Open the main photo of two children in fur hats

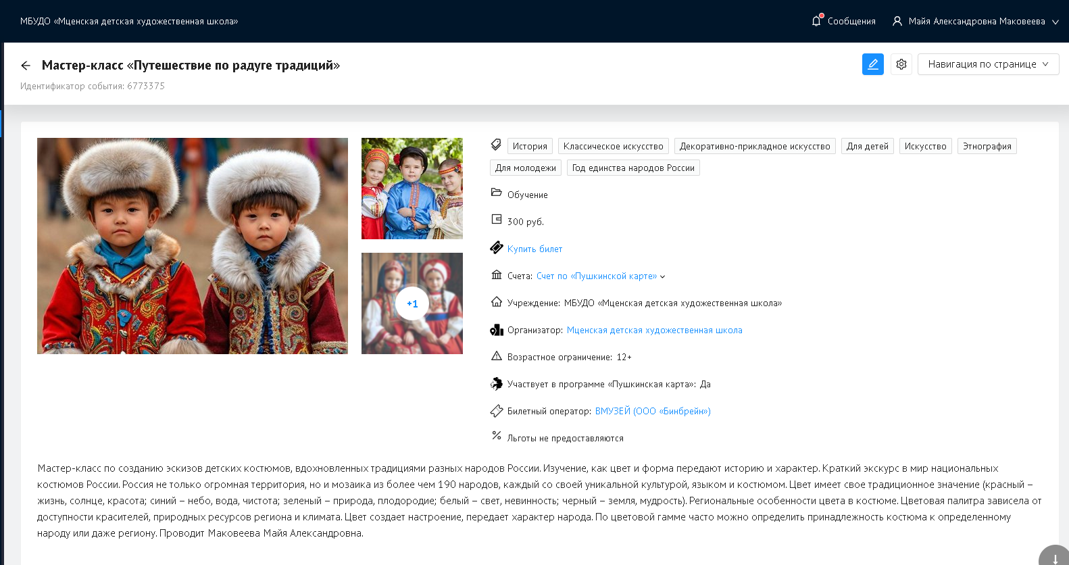point(193,246)
